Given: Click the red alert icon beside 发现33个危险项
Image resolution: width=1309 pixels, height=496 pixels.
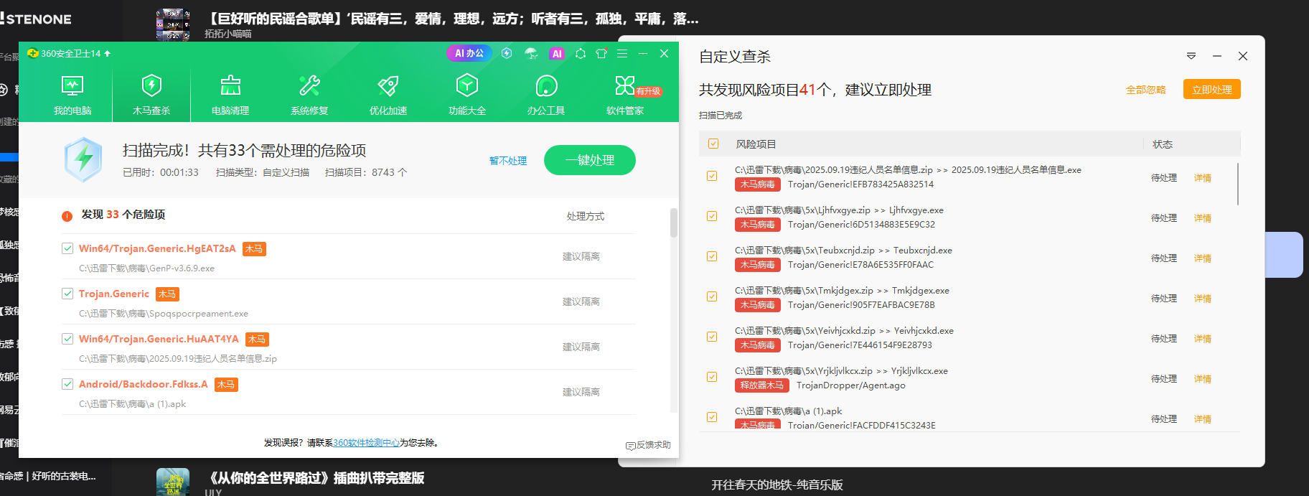Looking at the screenshot, I should 67,215.
